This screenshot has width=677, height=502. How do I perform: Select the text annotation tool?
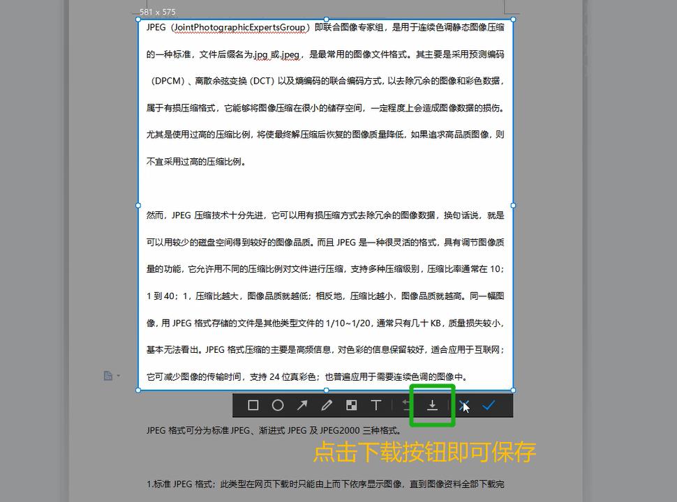pyautogui.click(x=376, y=404)
